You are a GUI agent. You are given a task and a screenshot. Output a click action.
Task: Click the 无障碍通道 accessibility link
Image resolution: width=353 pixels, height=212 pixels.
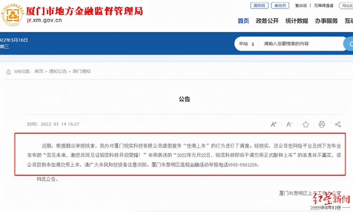pos(323,6)
